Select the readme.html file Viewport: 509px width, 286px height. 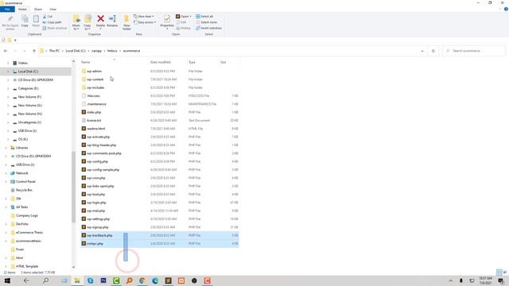coord(95,129)
